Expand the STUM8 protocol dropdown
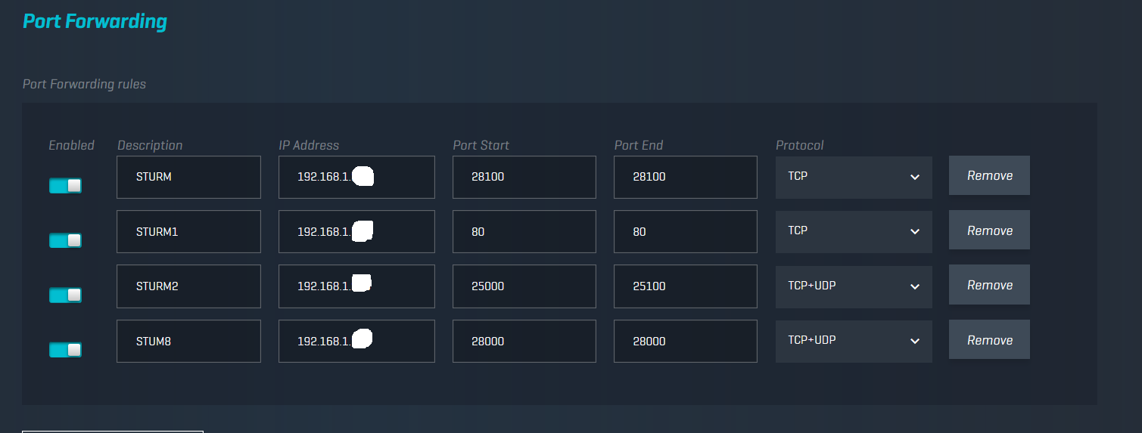The width and height of the screenshot is (1142, 433). pyautogui.click(x=853, y=341)
